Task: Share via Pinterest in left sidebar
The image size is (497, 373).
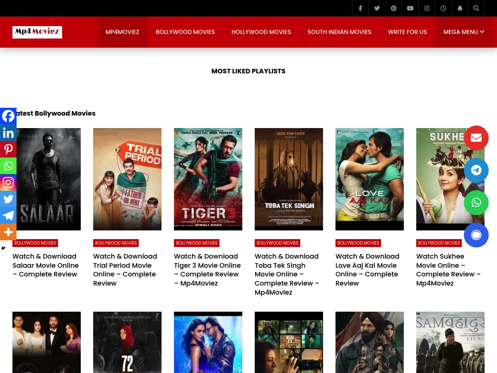Action: coord(8,149)
